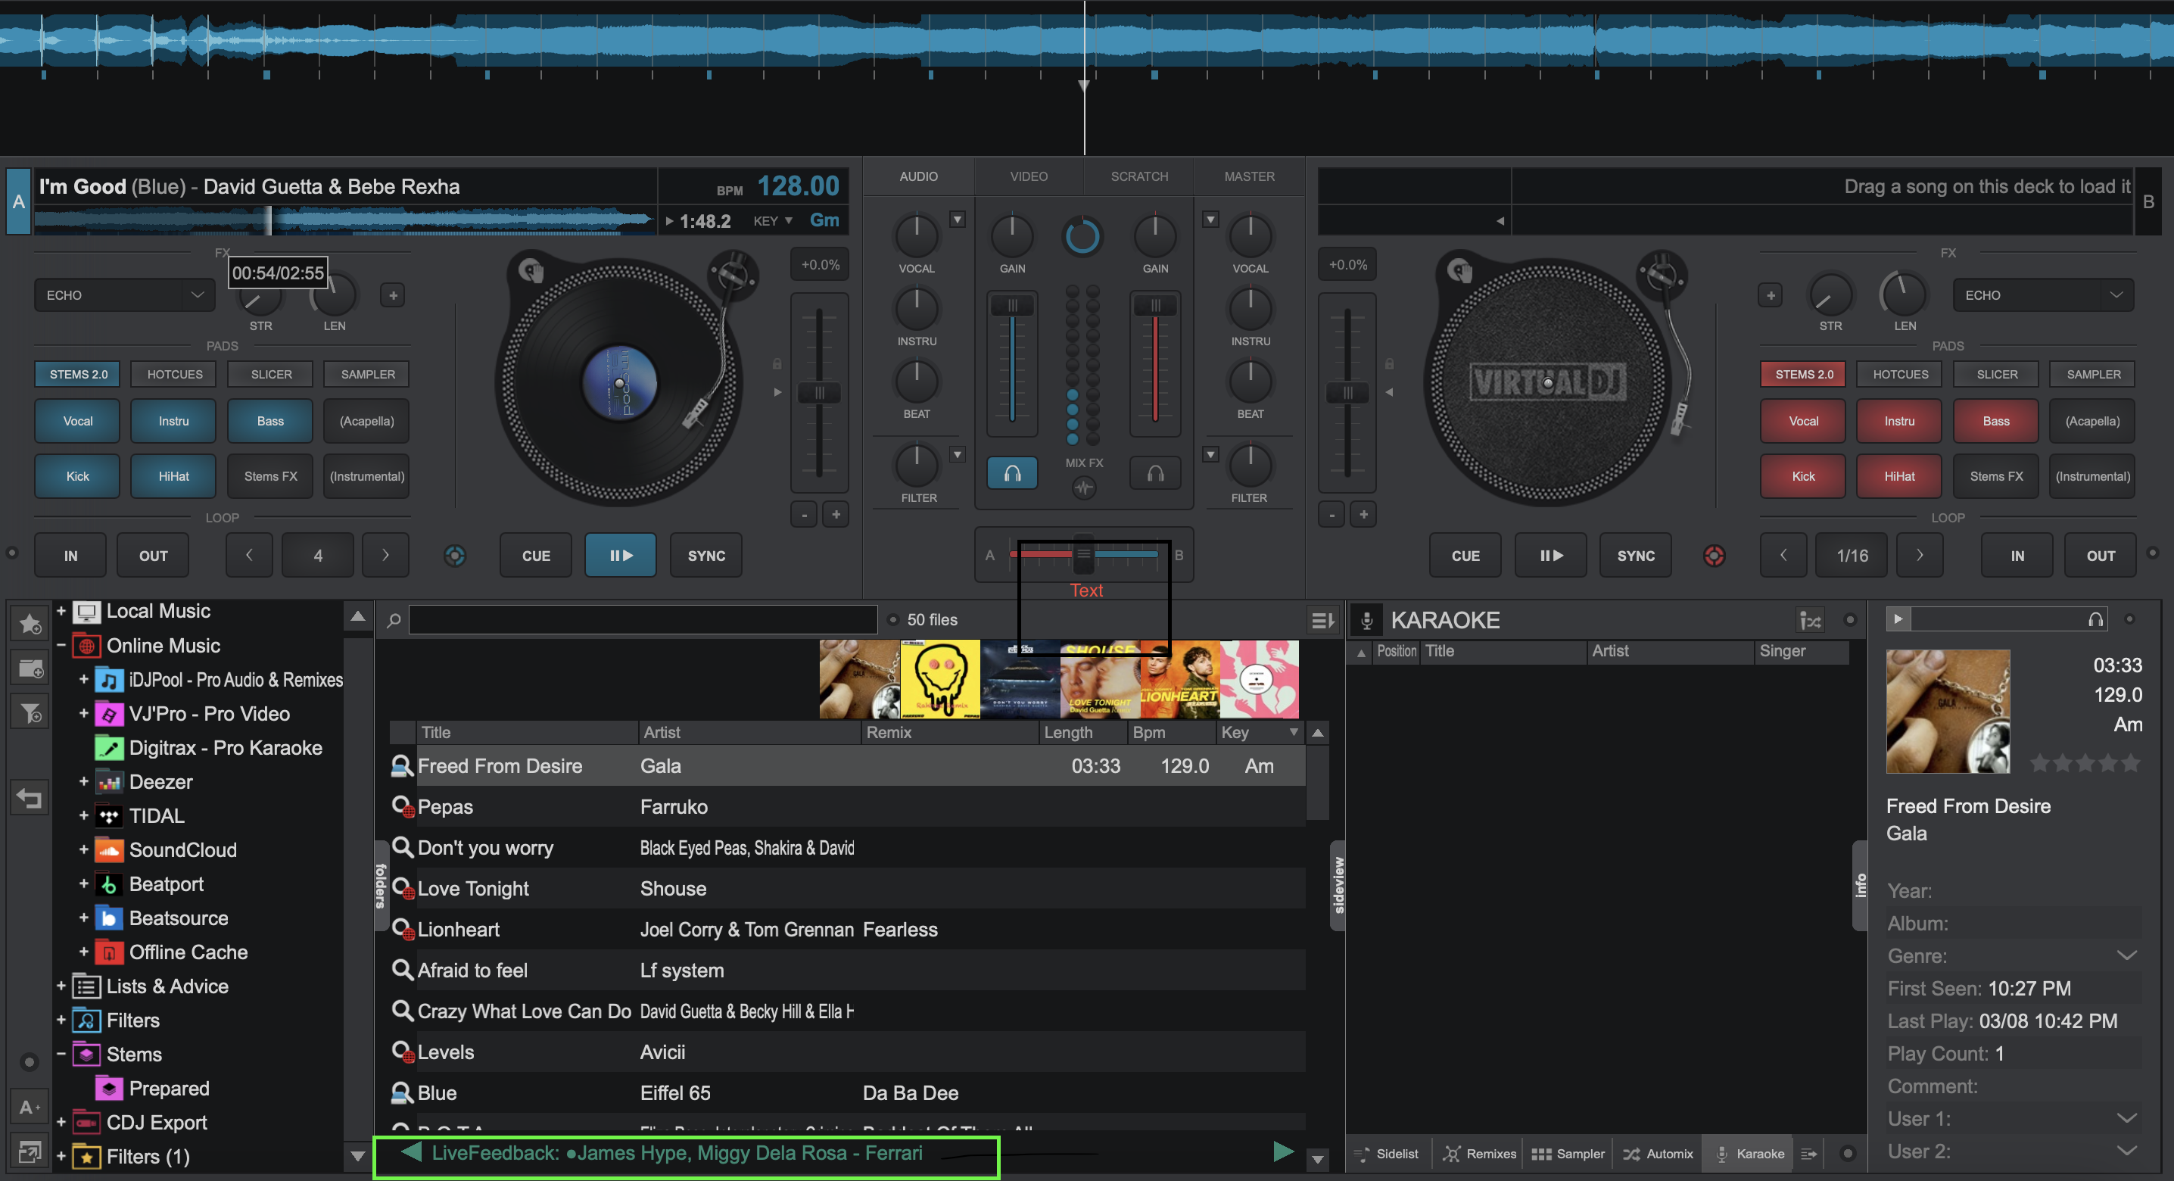Toggle deck A Vocal stem pad
Image resolution: width=2174 pixels, height=1181 pixels.
[x=78, y=421]
